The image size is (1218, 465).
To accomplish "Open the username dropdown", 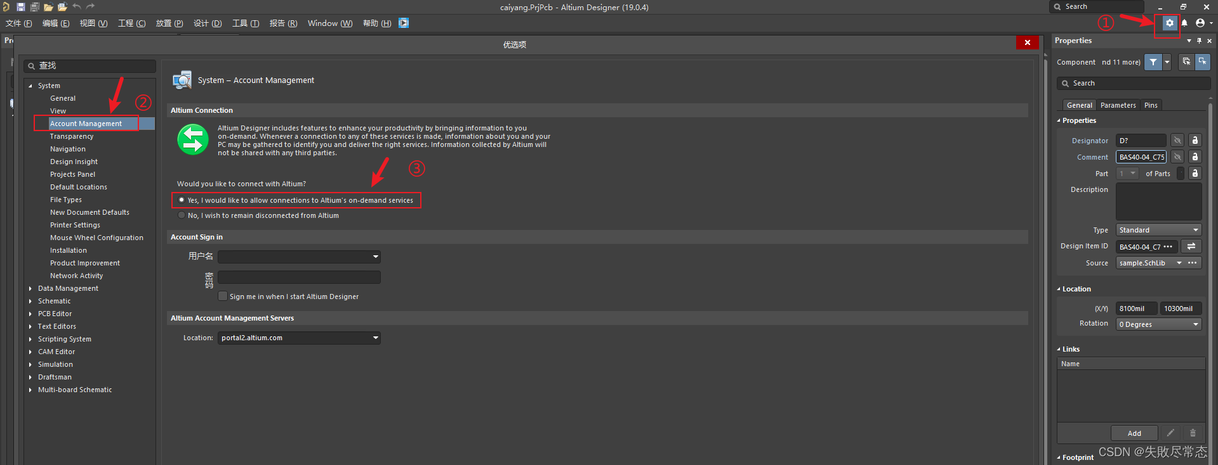I will tap(376, 257).
